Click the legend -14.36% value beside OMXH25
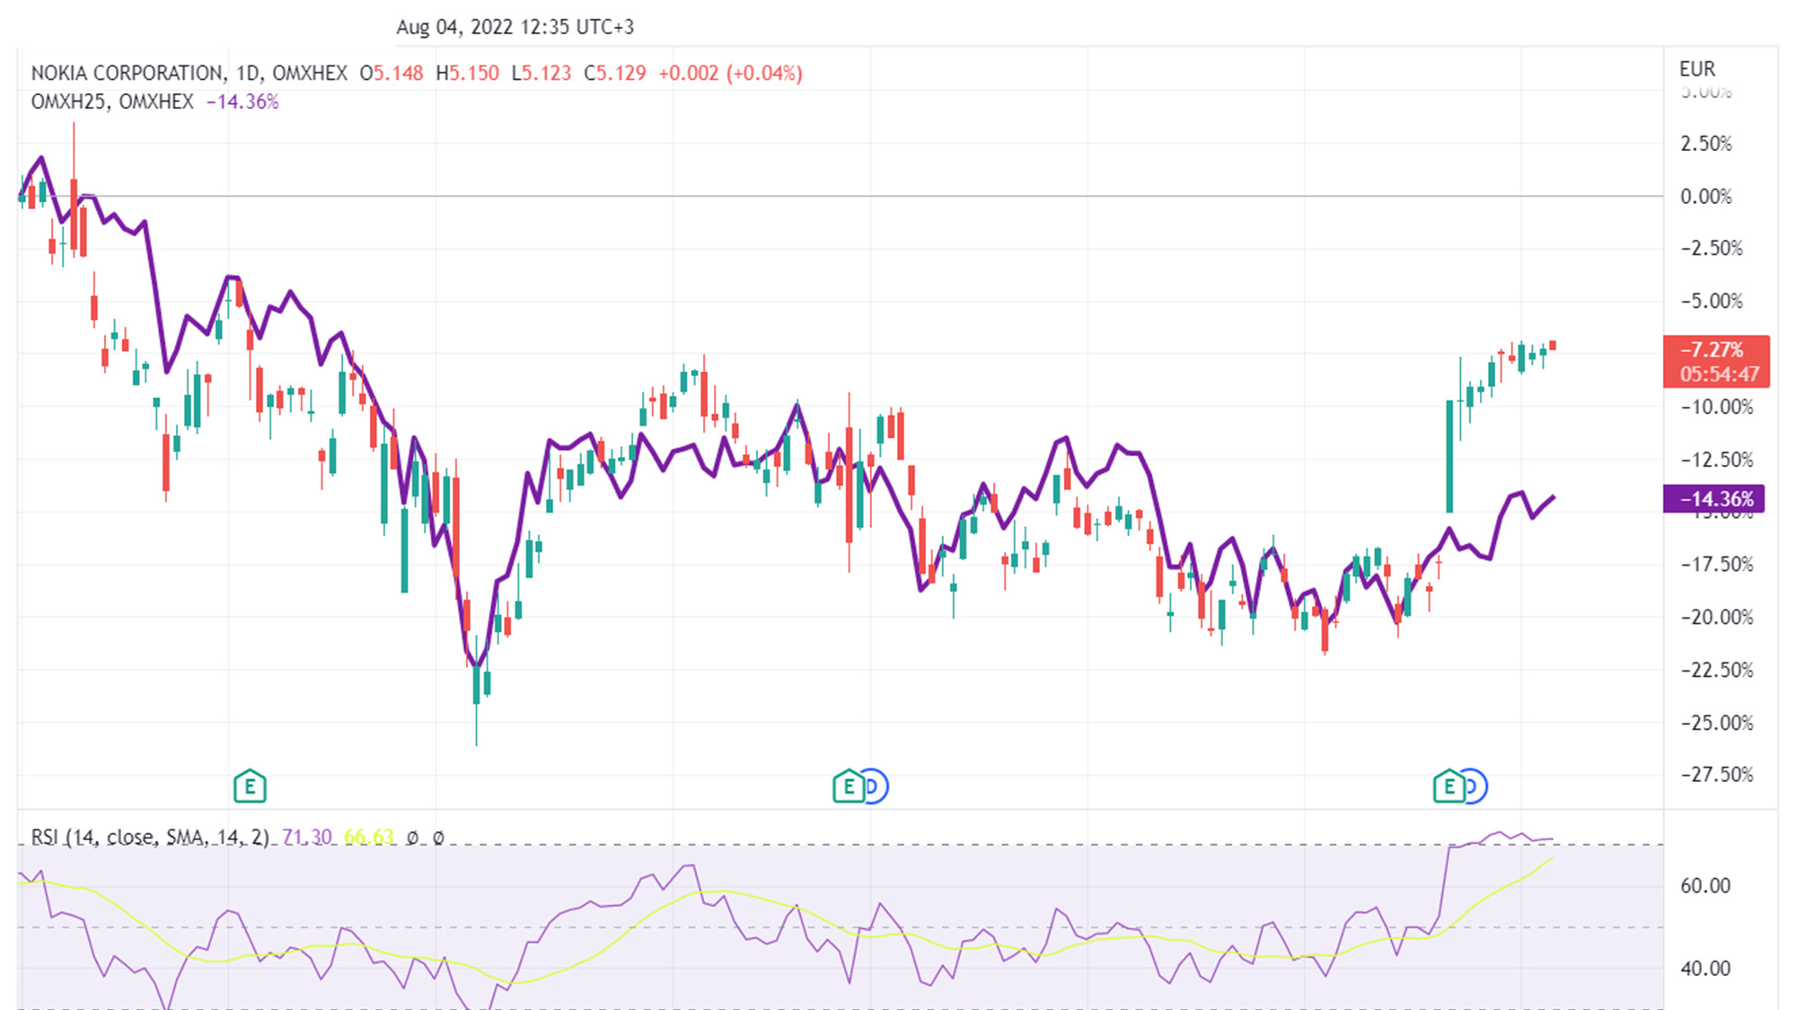 (x=242, y=101)
